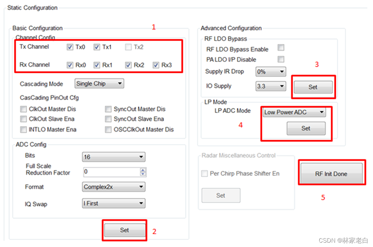
Task: Disable the Tx0 channel checkbox
Action: [69, 47]
